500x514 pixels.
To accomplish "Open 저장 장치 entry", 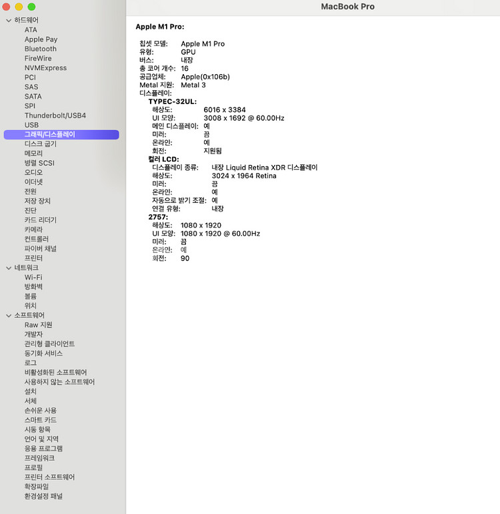I will [x=37, y=201].
